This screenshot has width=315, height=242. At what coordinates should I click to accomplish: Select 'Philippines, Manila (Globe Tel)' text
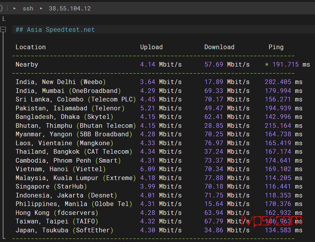coord(74,204)
